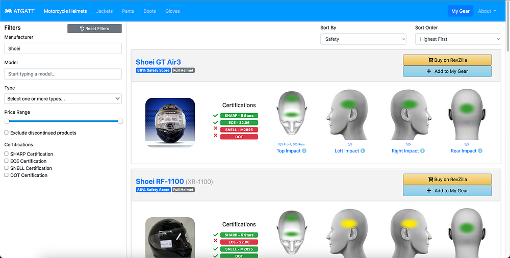
Task: Click the red X beside RF-1100 ECE - 22.06
Action: (215, 241)
